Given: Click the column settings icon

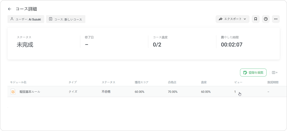Looking at the screenshot, I should pyautogui.click(x=274, y=73).
